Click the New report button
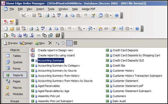Screen dimensions: 168x104 coord(40,43)
